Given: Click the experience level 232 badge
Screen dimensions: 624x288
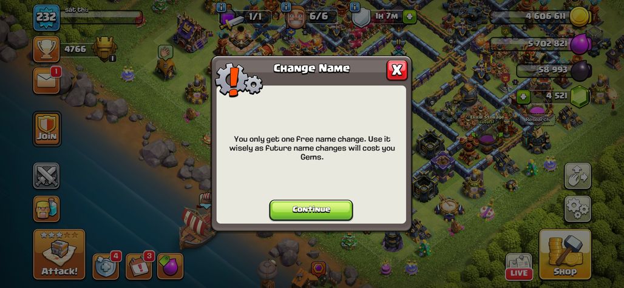Looking at the screenshot, I should [47, 18].
